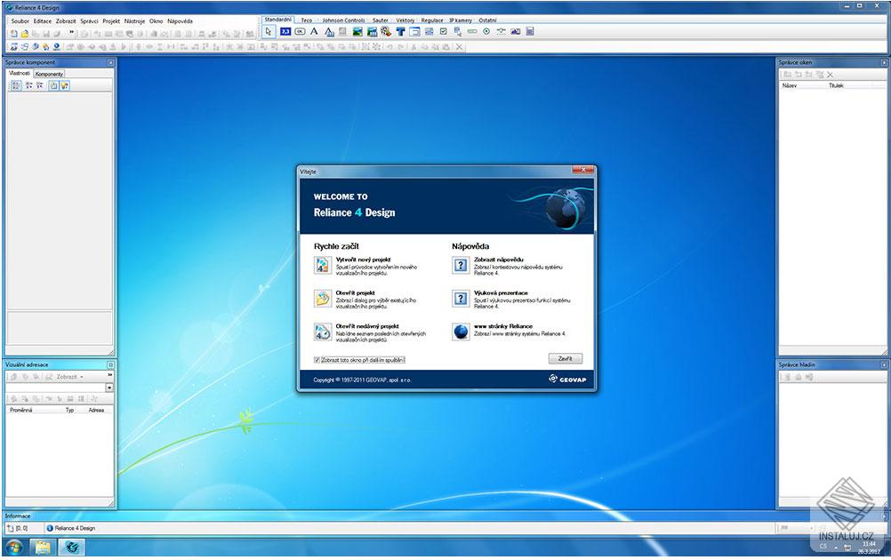Expand the main toolbar overflow chevron
Viewport: 891px width, 560px height.
click(72, 32)
